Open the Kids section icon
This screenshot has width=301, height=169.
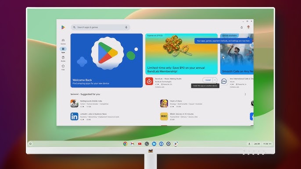click(x=63, y=67)
